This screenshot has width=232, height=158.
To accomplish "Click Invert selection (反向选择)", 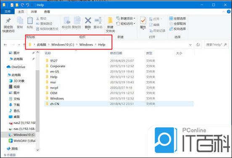I will 177,29.
